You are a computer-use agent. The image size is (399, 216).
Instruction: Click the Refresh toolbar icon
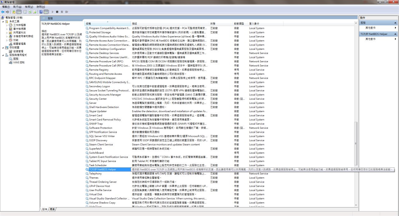30,12
